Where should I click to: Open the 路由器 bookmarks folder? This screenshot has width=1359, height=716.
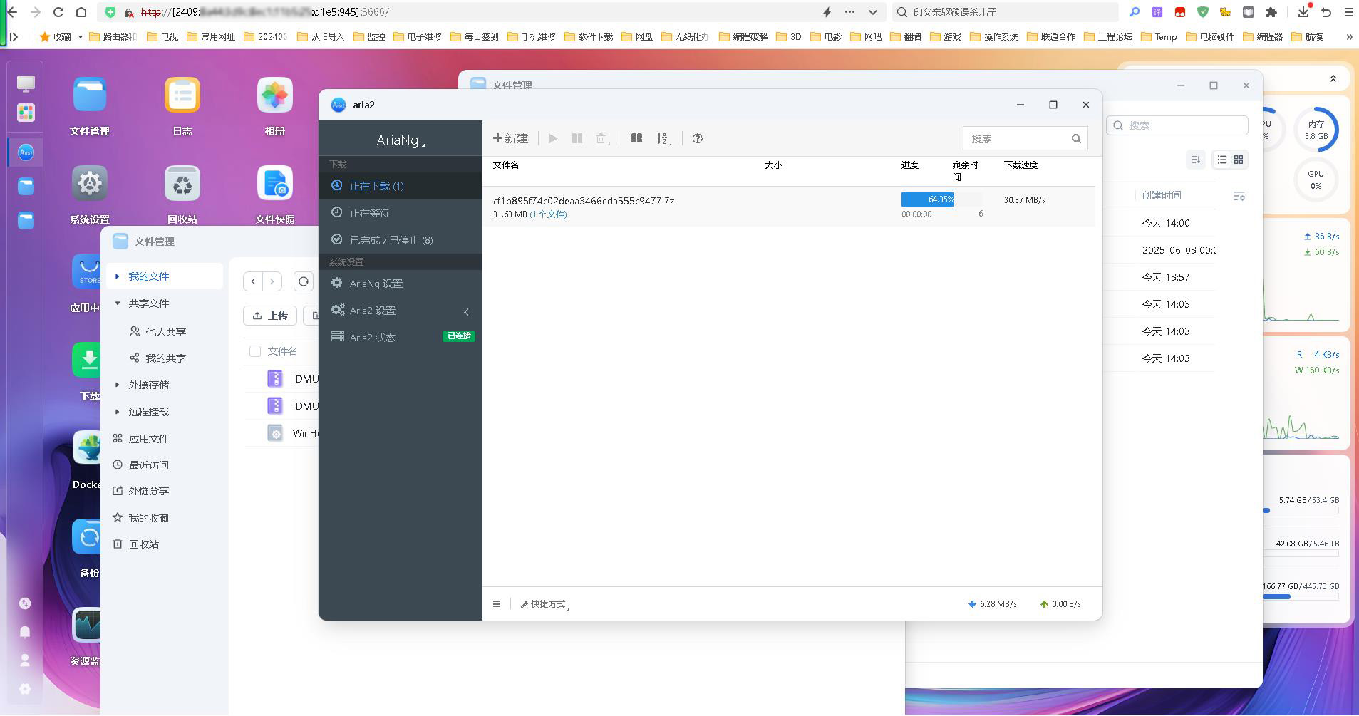click(x=113, y=37)
